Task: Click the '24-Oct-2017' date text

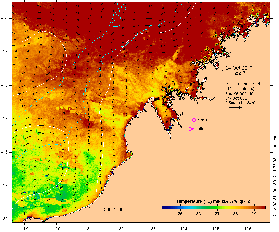Action: coord(239,68)
